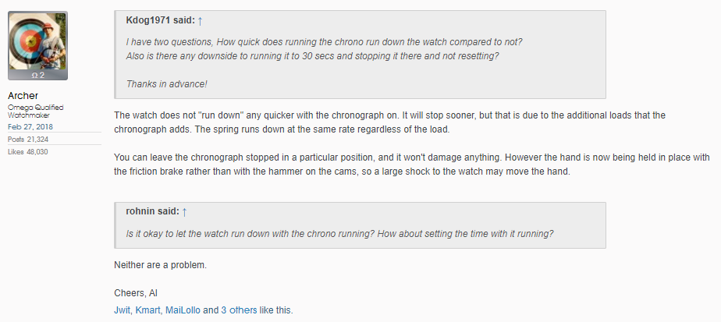Click the 'Cheers, Al' signature line
721x322 pixels.
tap(136, 294)
